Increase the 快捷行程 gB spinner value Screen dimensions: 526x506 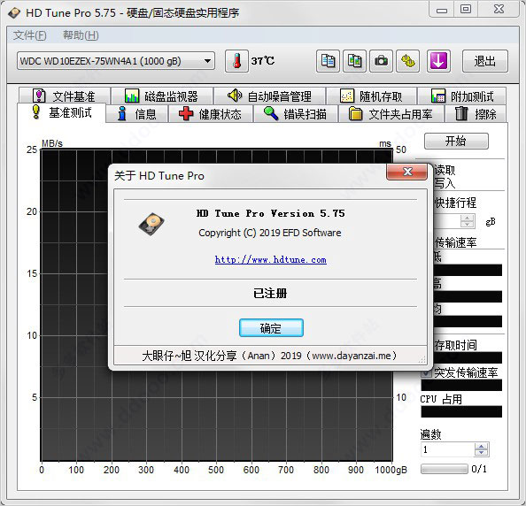(468, 218)
